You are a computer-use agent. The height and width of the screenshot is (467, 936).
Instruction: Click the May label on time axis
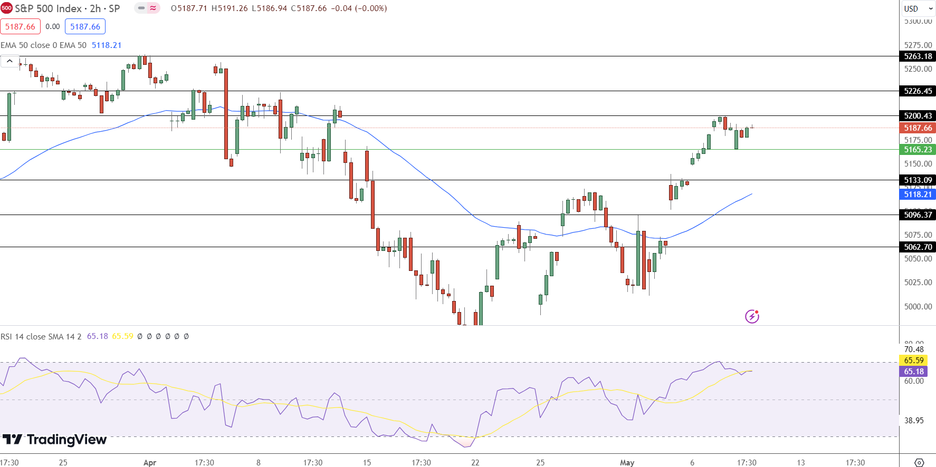pos(627,463)
